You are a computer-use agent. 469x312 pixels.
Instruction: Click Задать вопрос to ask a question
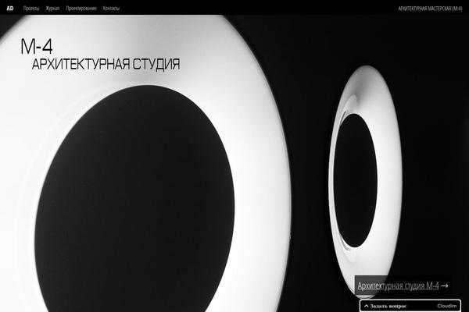[x=388, y=306]
